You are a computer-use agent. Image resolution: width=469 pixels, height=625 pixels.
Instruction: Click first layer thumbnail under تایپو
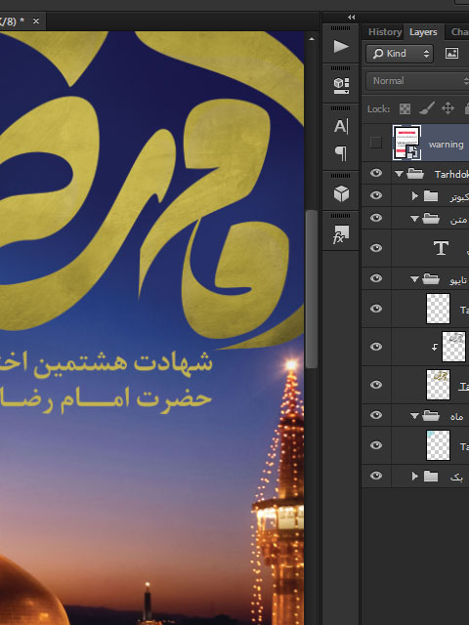point(438,309)
